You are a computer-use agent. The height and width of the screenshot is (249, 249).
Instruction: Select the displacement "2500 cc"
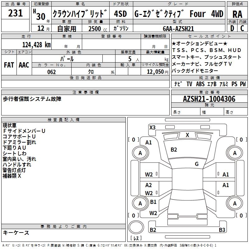(x=98, y=29)
